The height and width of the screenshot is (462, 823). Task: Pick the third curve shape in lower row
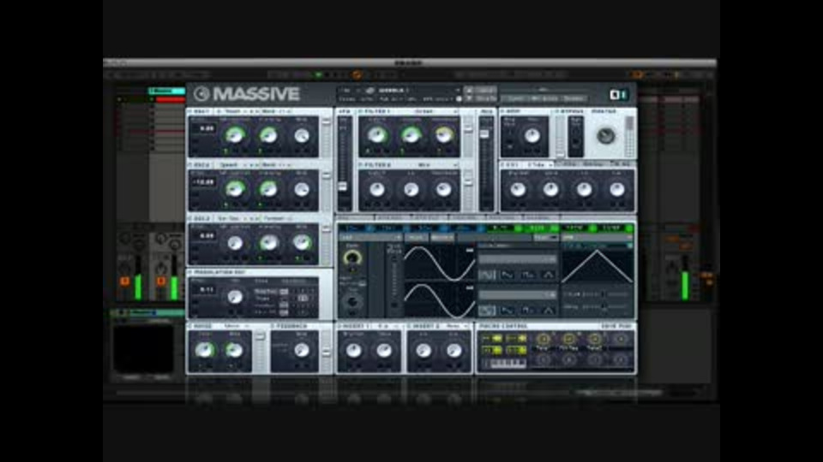527,311
